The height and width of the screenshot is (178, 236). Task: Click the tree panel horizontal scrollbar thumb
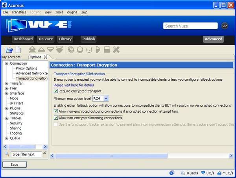[x=22, y=146]
